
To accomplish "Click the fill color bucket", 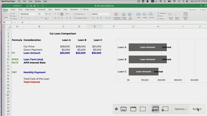I will click(41, 18).
